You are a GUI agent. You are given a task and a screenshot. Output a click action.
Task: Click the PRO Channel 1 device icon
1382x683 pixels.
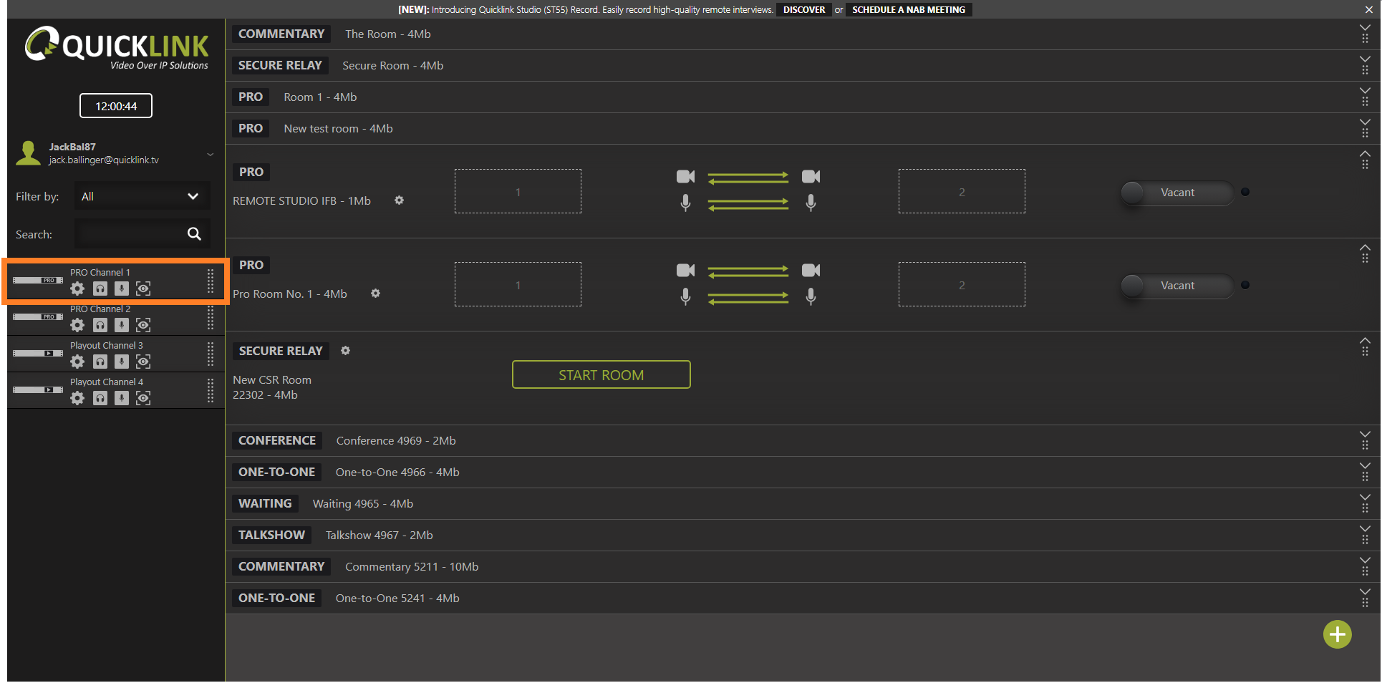click(x=38, y=281)
